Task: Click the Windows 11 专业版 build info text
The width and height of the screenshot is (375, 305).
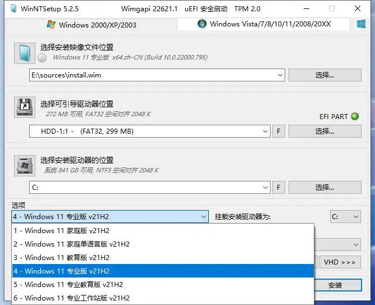Action: pyautogui.click(x=130, y=57)
